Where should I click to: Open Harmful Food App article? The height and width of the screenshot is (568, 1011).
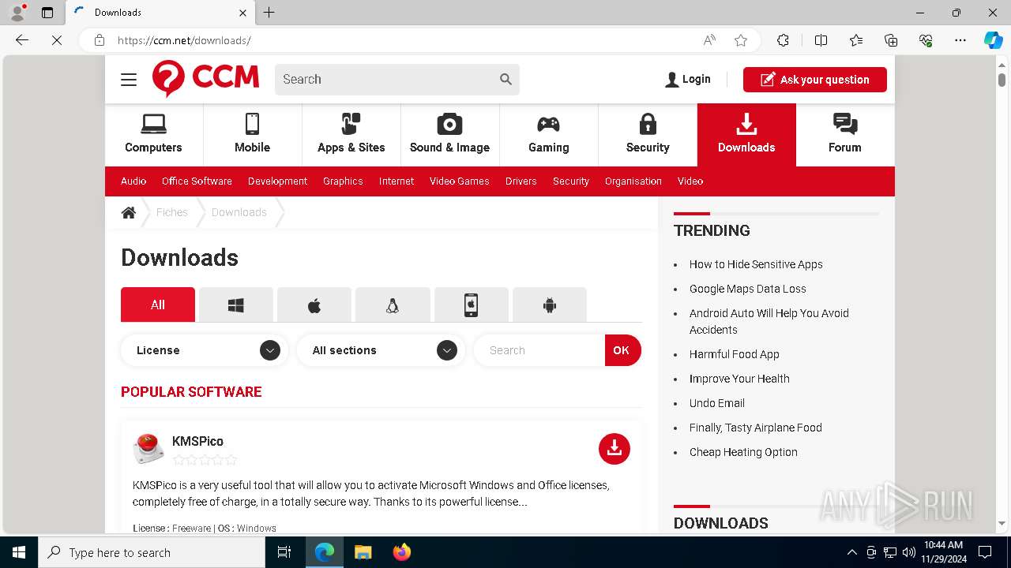click(735, 354)
